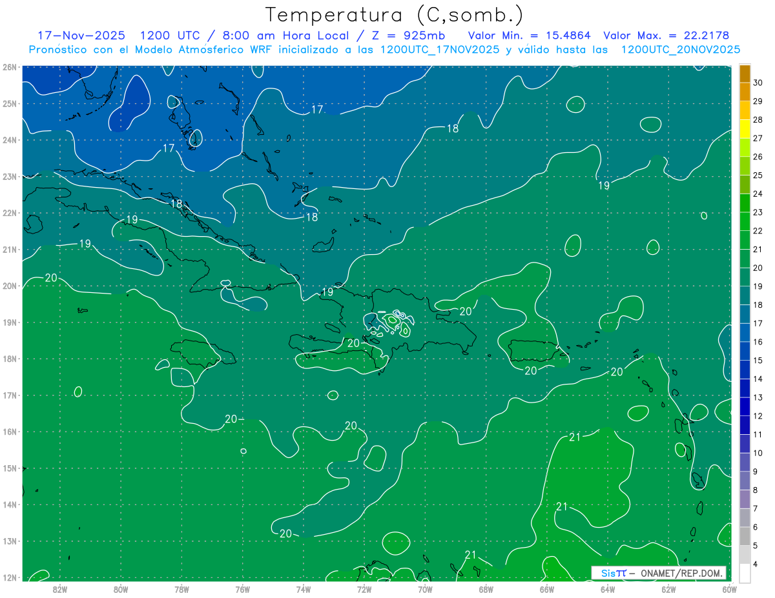
Task: Select the white swatch labeled 4 in legend
Action: [745, 573]
